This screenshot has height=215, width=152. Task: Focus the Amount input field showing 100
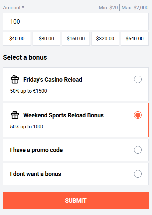[x=76, y=21]
